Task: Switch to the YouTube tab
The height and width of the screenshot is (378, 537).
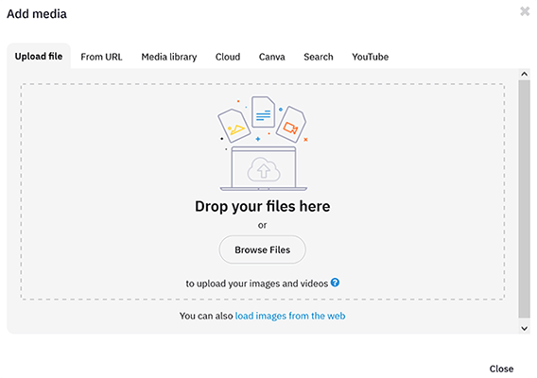Action: pos(371,57)
